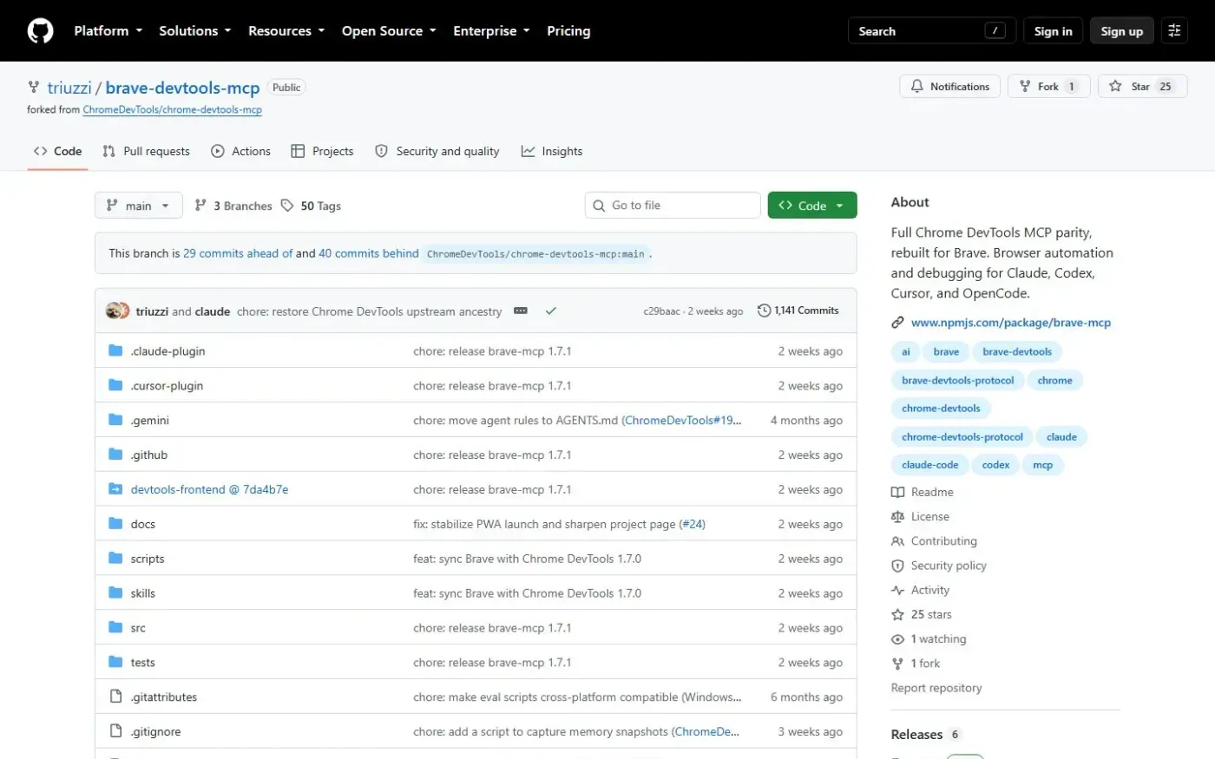Click the folder icon for docs
1215x759 pixels.
click(115, 524)
